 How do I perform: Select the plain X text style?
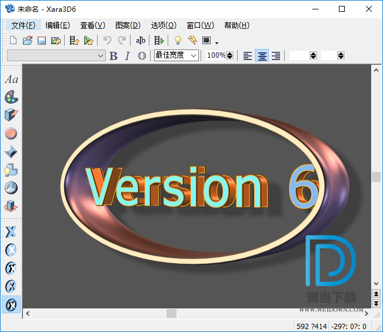11,232
